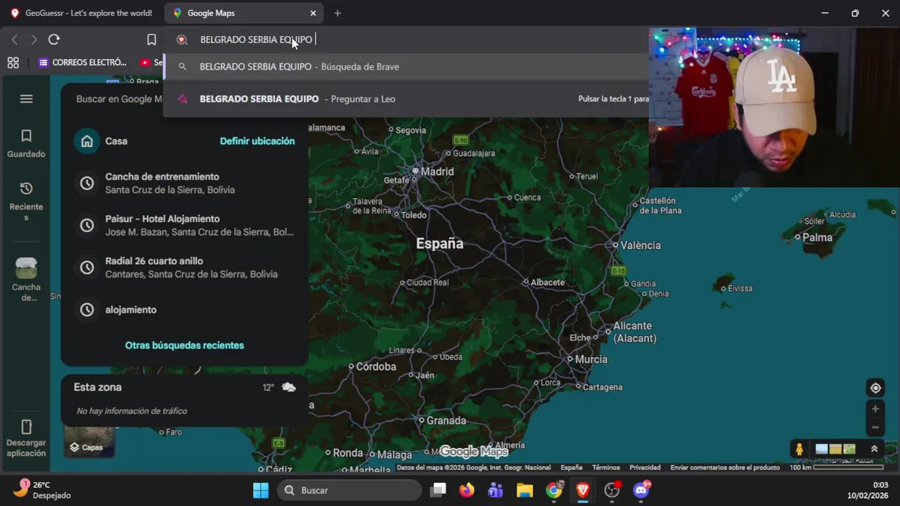This screenshot has height=506, width=900.
Task: Click the Términos link at the map bottom
Action: (605, 467)
